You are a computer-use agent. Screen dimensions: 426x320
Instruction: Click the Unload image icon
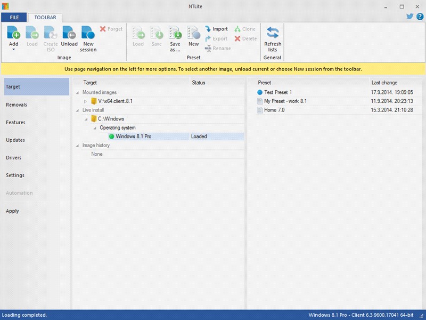(x=69, y=34)
